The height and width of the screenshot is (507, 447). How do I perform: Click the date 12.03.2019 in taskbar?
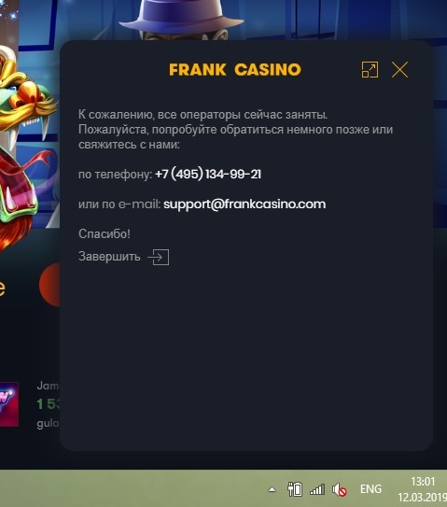(422, 497)
